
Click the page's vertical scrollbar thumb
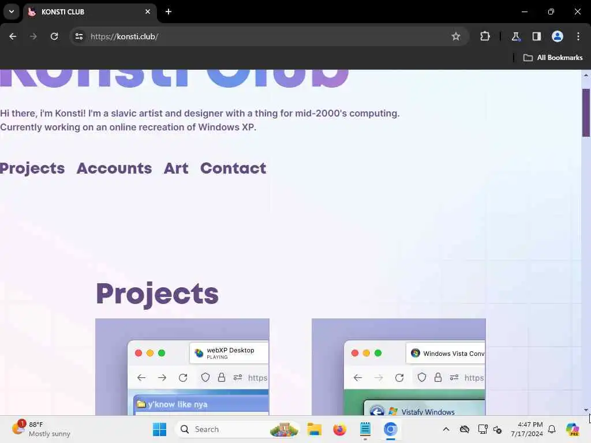586,112
